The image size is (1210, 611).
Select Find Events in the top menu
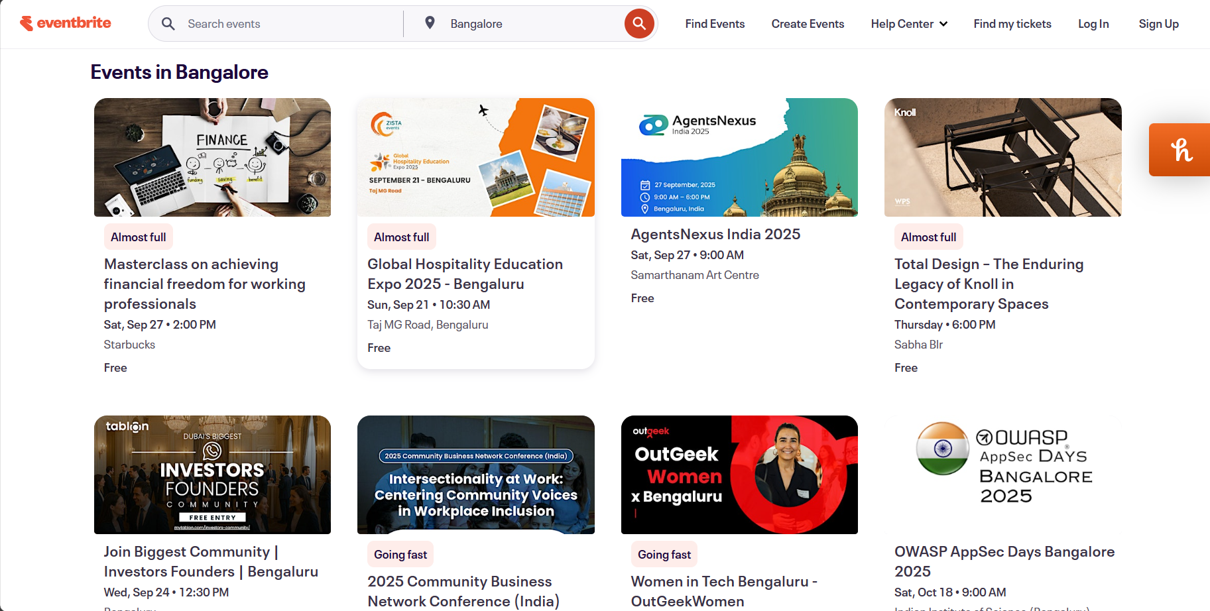715,23
